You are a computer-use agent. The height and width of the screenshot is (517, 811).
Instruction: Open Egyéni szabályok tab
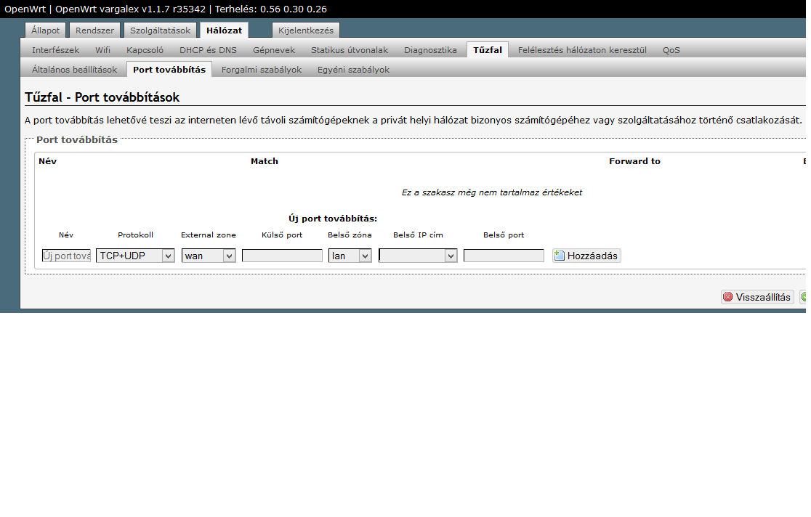[353, 69]
